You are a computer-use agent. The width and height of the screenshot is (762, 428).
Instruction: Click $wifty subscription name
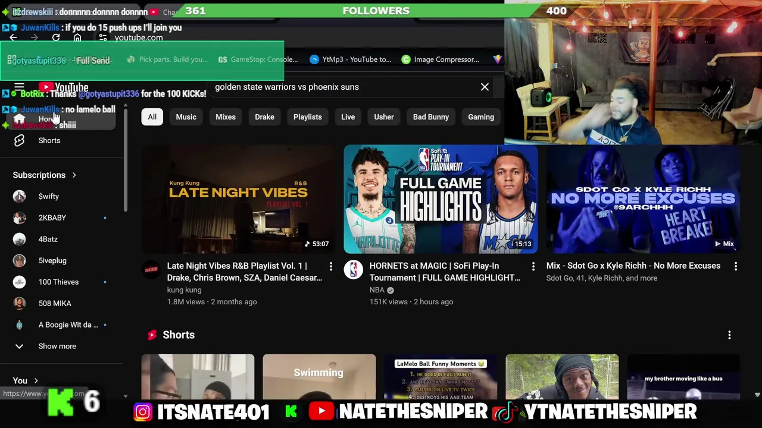[49, 196]
